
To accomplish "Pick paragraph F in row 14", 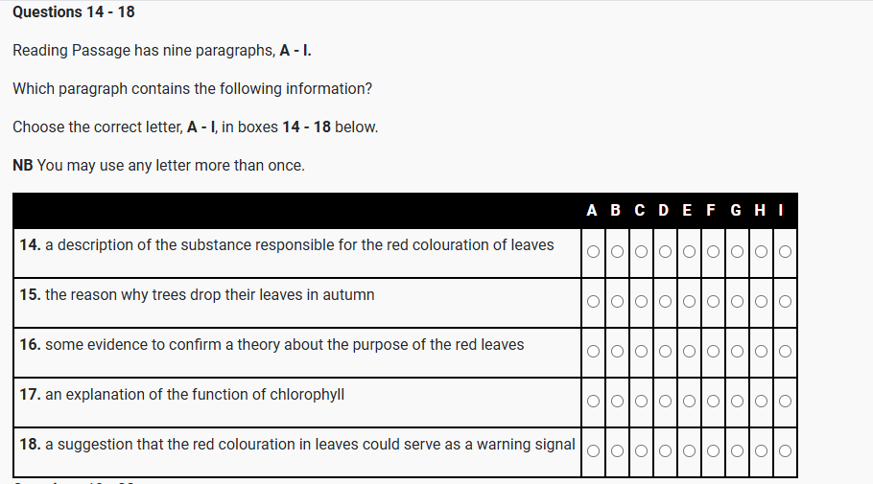I will (x=713, y=253).
